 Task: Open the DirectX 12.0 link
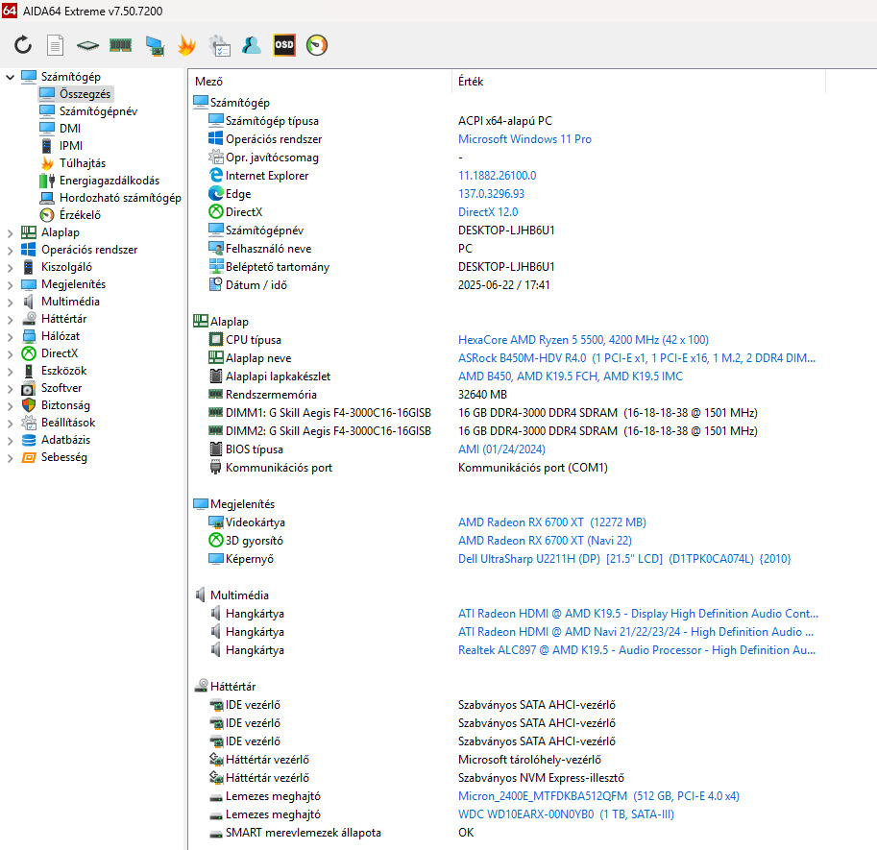[488, 212]
